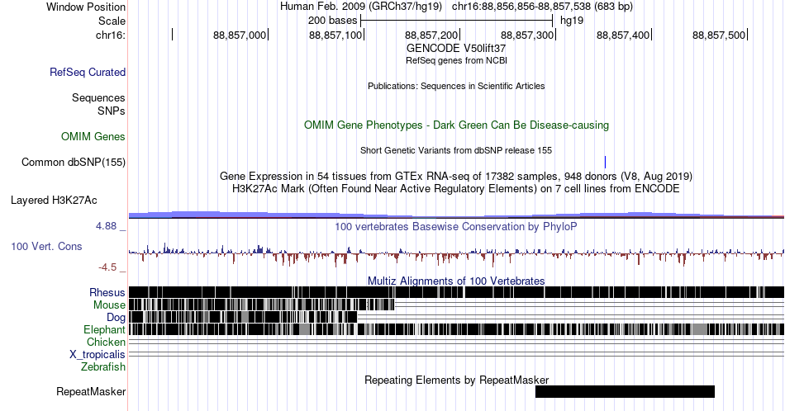Click the Human Feb. 2009 (GRCh37/hg19) assembly text
This screenshot has height=411, width=785.
tap(361, 7)
